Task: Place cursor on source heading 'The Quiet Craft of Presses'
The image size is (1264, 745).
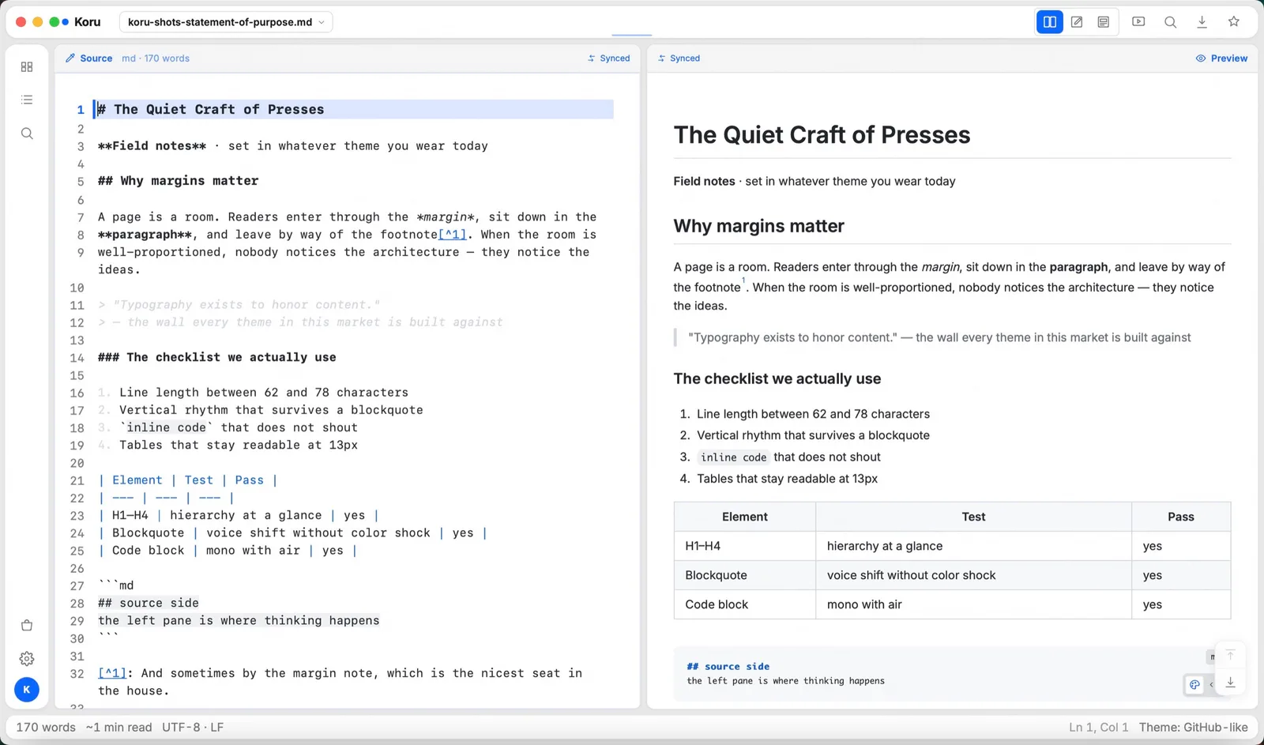Action: (219, 110)
